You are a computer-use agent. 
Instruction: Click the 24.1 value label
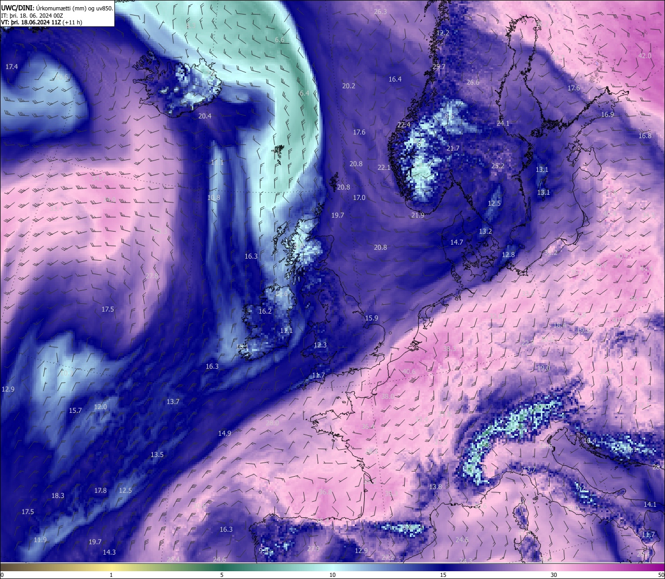[x=503, y=124]
